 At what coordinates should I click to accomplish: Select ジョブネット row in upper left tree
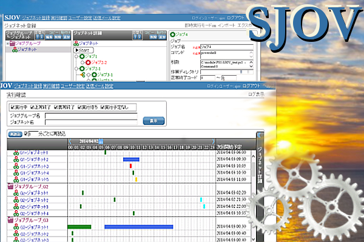(39, 50)
